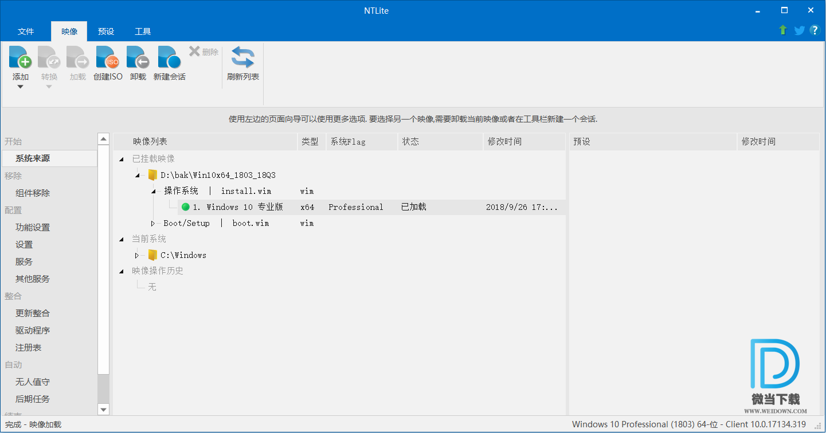The image size is (826, 433).
Task: Switch to the 工具 tab
Action: (x=143, y=31)
